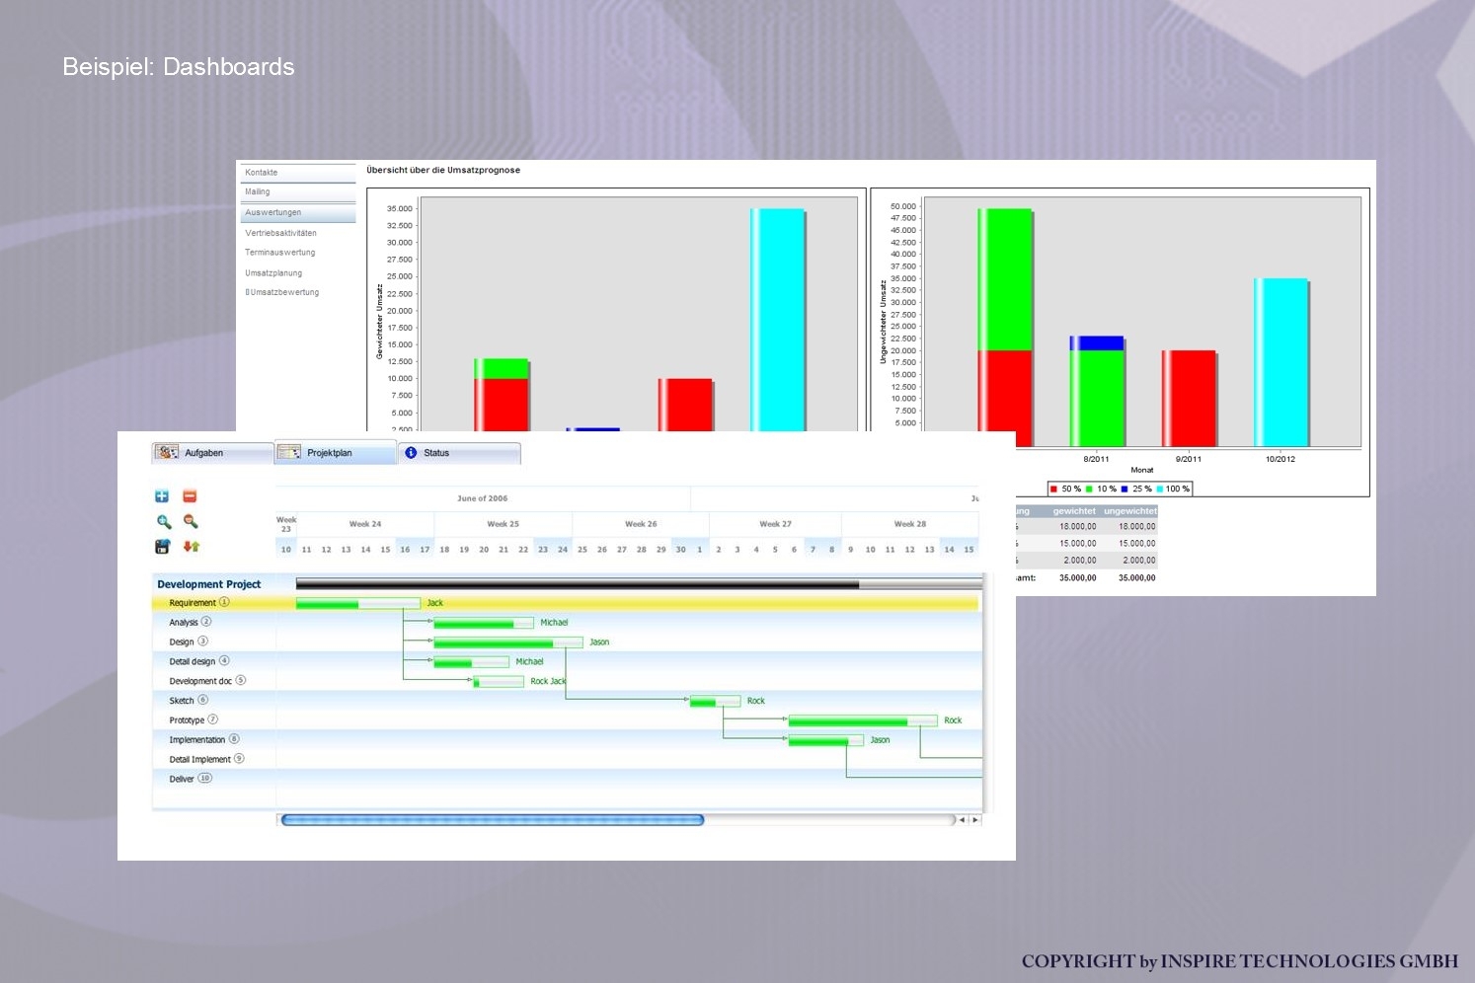
Task: Click the gewichtet column header
Action: (x=1074, y=511)
